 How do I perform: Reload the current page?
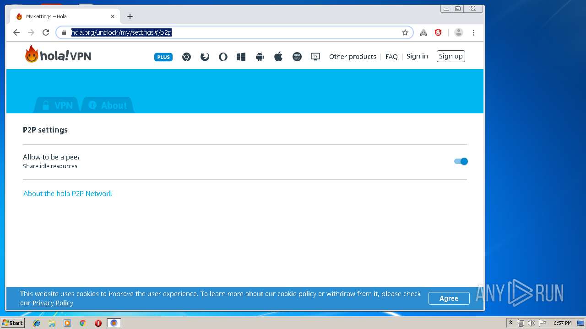(x=46, y=32)
